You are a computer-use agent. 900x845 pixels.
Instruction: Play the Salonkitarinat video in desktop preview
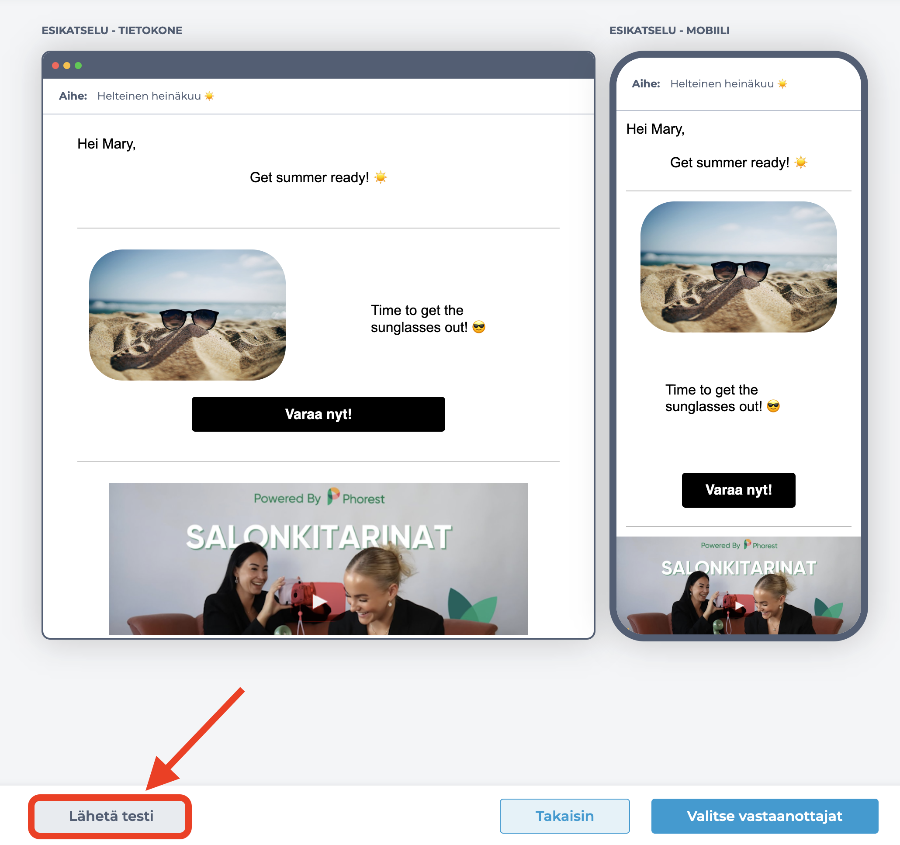click(x=319, y=602)
